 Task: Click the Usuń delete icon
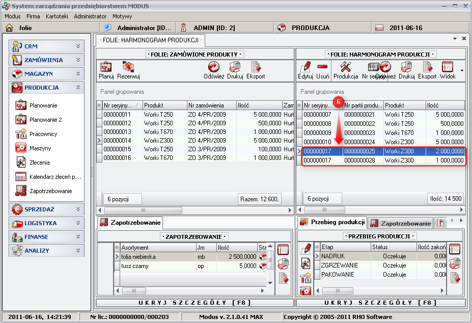point(322,70)
